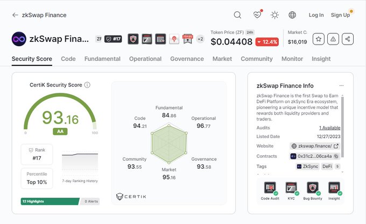Open the search magnifier icon

237,15
